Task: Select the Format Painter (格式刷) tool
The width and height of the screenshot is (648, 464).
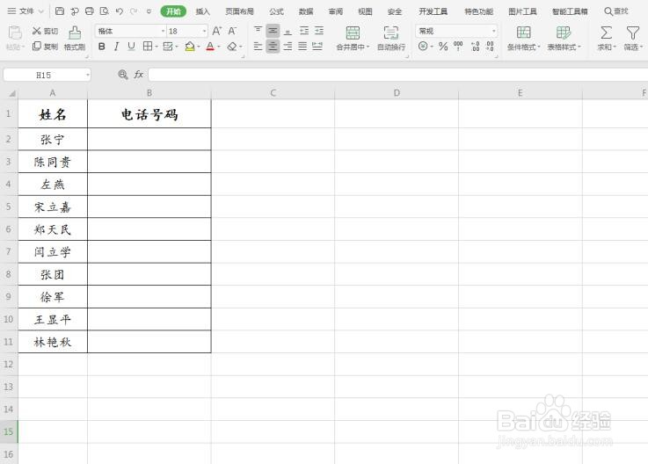Action: tap(75, 39)
